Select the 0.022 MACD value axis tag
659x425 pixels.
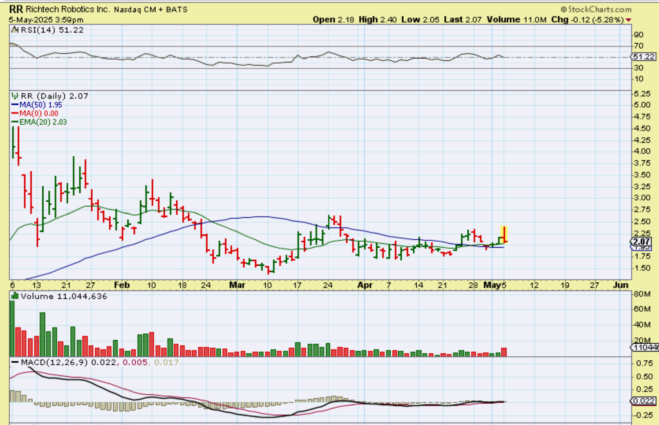[644, 401]
